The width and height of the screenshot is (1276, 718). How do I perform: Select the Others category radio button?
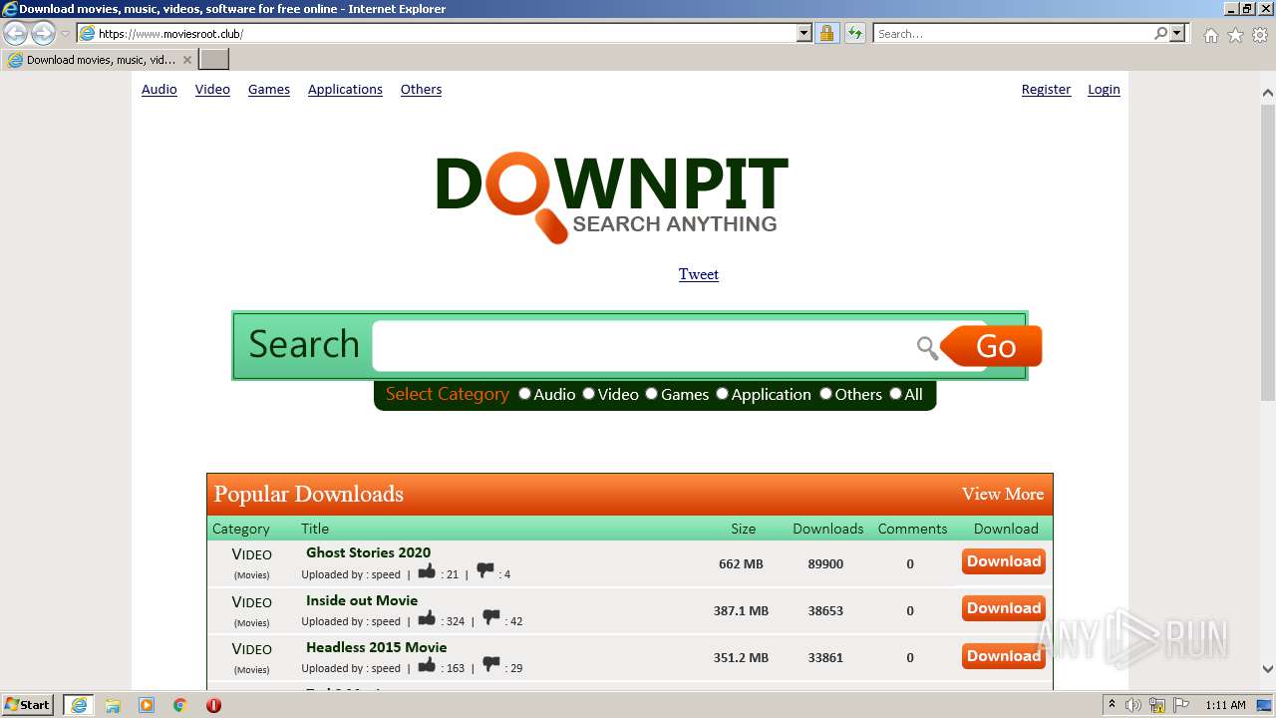[825, 394]
